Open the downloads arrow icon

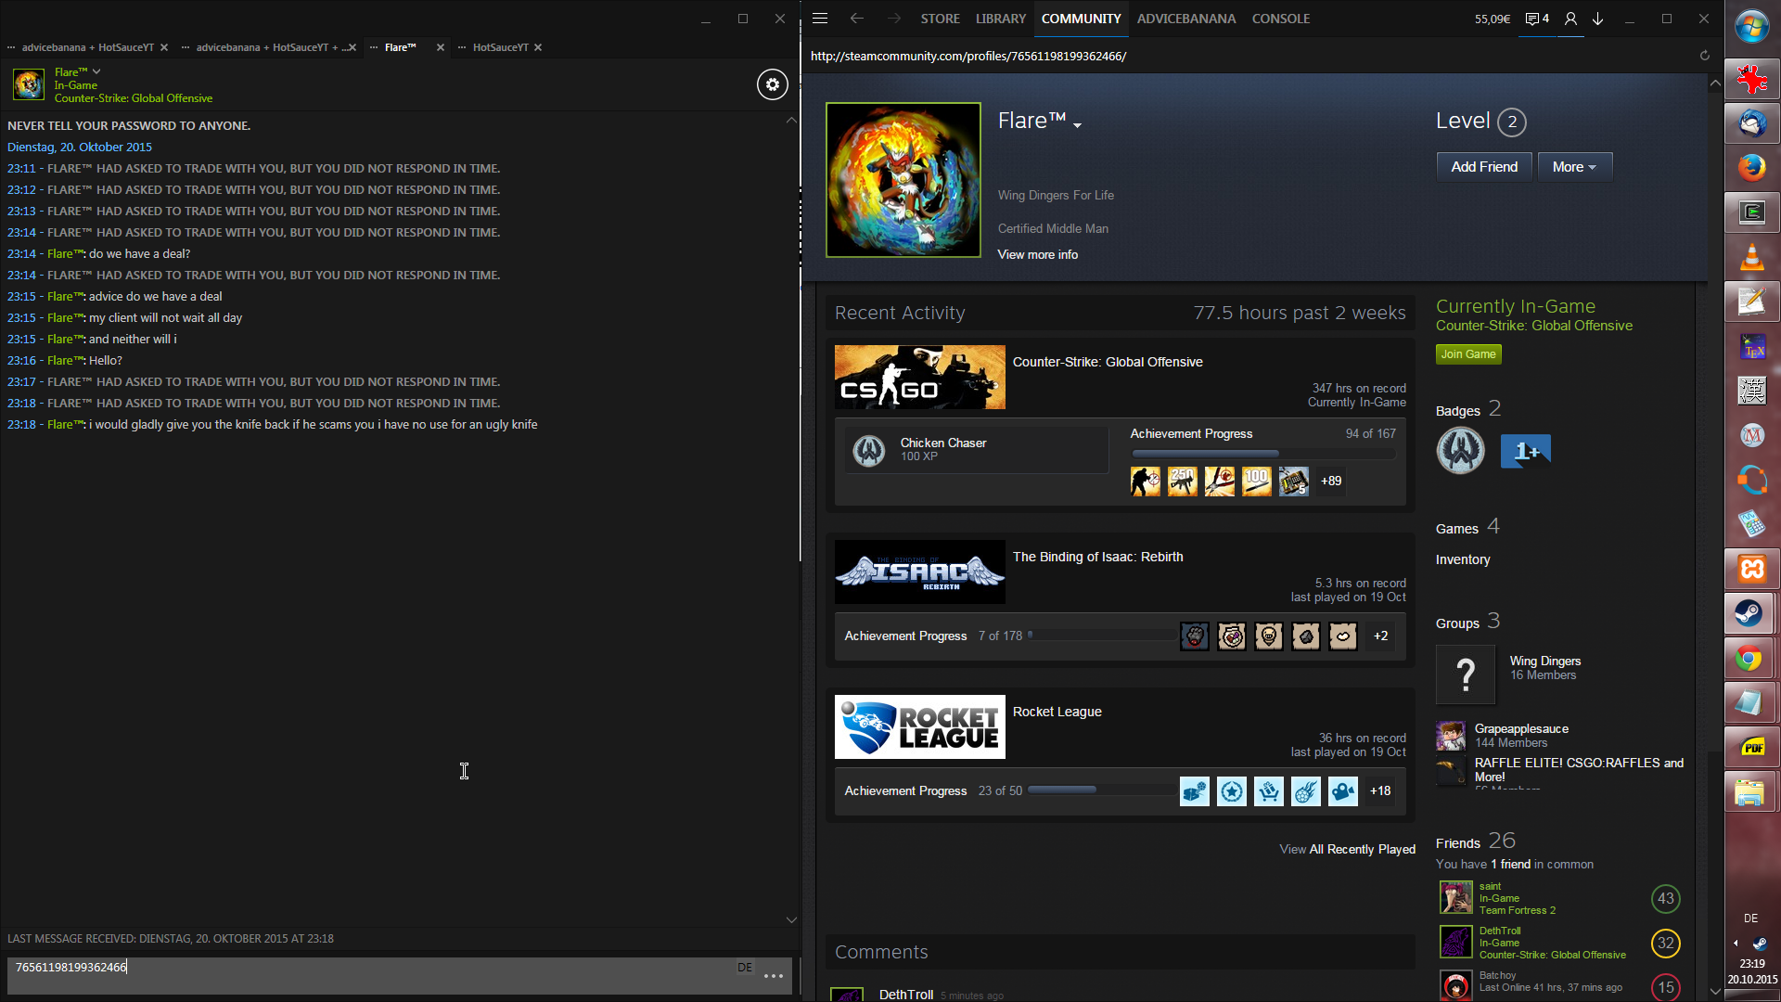pos(1598,19)
